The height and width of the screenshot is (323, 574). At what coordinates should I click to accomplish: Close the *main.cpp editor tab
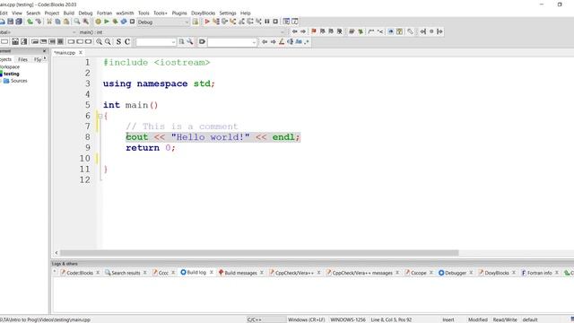pos(81,53)
